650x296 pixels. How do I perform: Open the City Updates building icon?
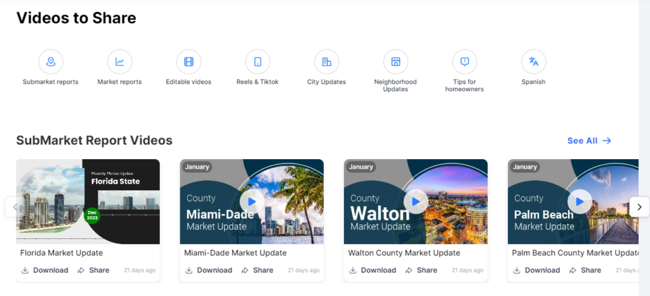point(326,62)
